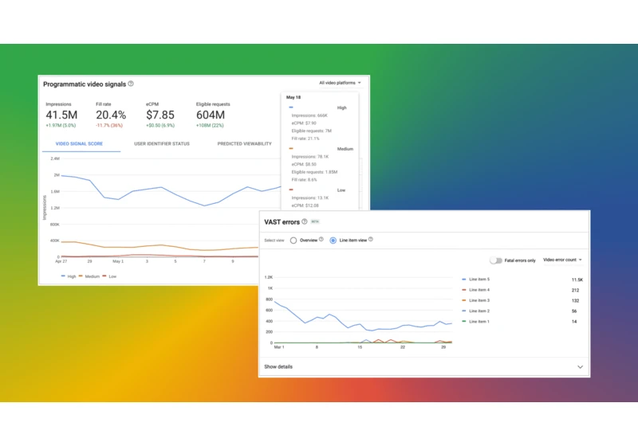Click the Show details label
This screenshot has width=638, height=446.
pos(278,367)
